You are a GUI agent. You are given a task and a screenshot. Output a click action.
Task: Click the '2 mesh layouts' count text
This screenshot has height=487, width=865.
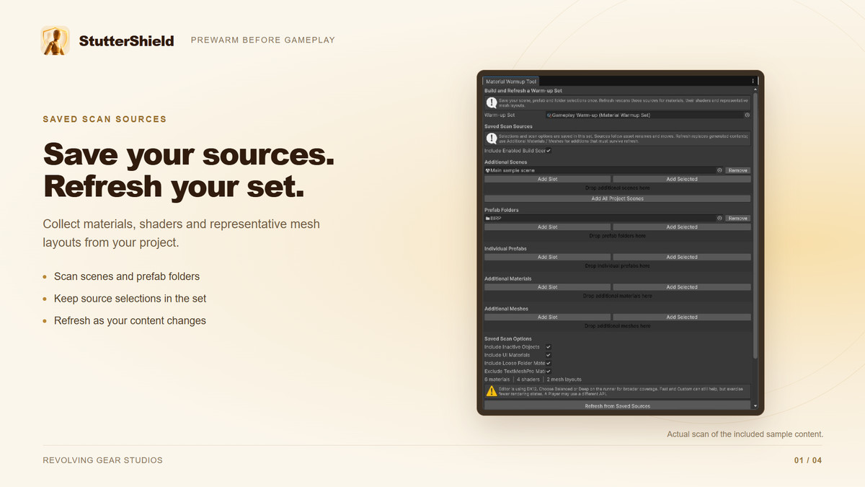[564, 379]
